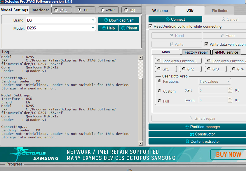Select GP1 partition radio button

coord(159,69)
